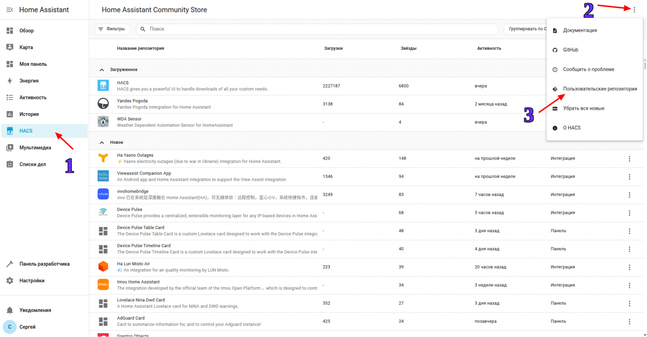Click three-dot menu for Ha Yasno Outages
647x337 pixels.
(629, 159)
